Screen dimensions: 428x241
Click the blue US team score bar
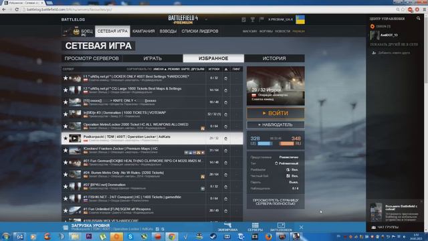click(265, 143)
